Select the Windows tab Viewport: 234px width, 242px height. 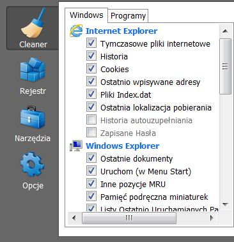pos(86,15)
